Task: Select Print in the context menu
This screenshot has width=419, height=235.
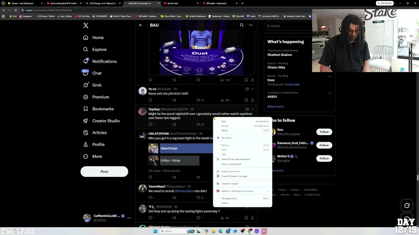Action: 243,150
